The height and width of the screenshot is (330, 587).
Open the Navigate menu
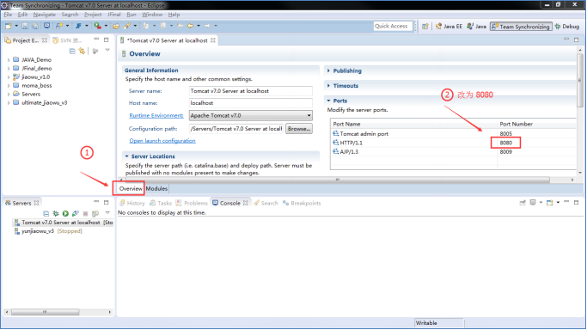[44, 15]
